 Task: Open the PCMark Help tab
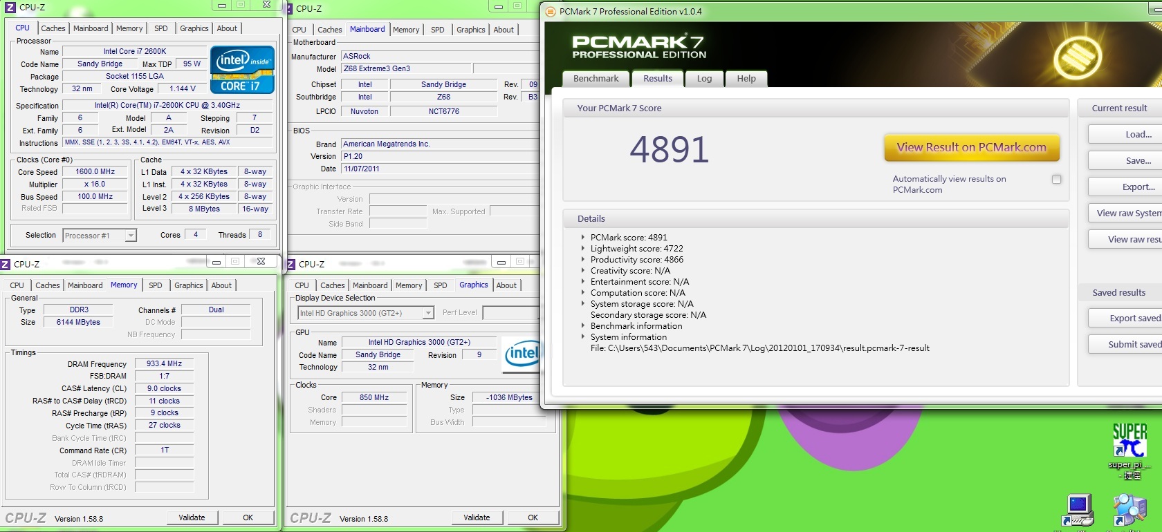[x=746, y=79]
